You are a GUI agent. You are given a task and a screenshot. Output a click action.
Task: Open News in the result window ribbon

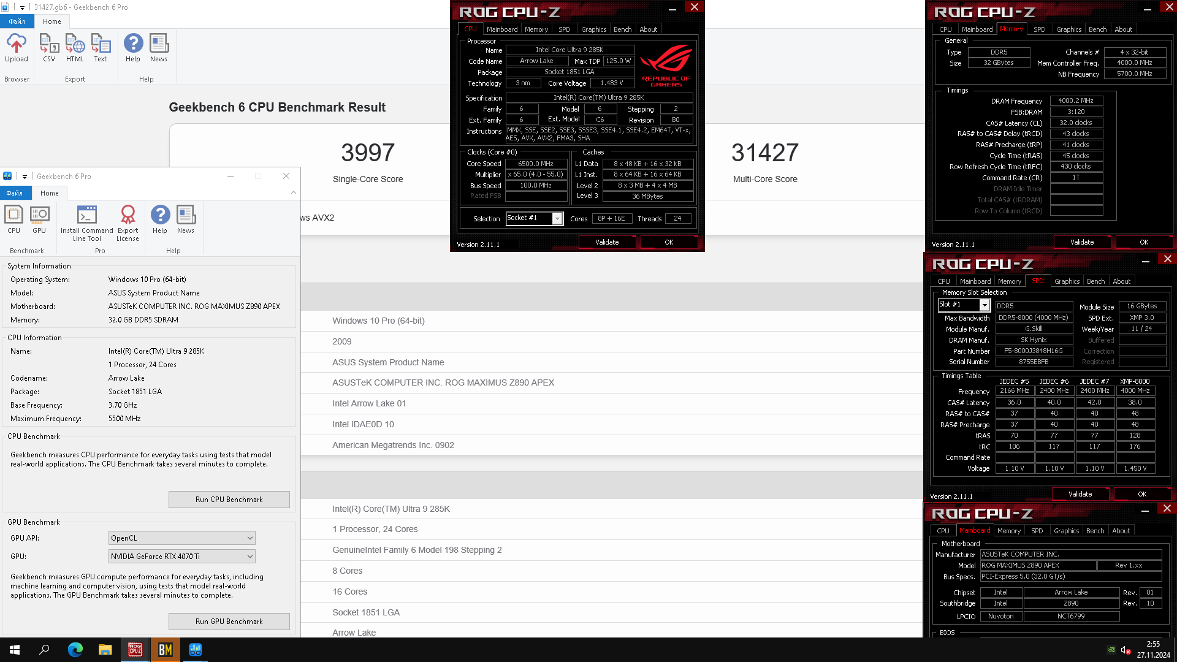pyautogui.click(x=159, y=48)
